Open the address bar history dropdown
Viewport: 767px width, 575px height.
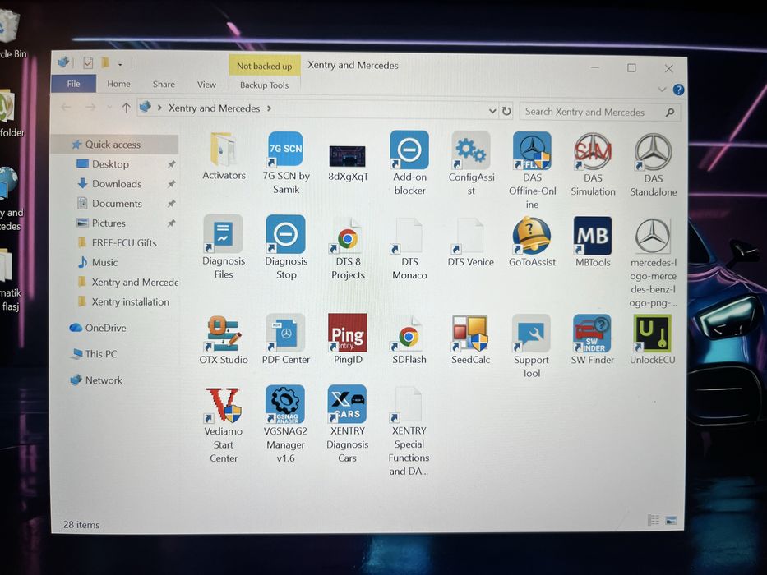[x=492, y=111]
